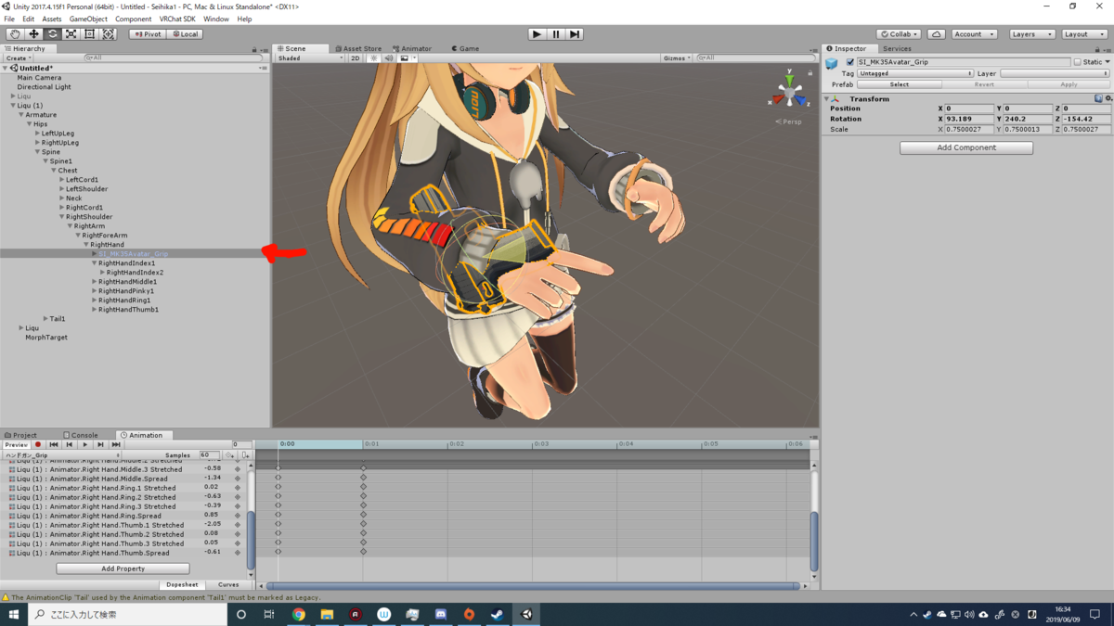Jump to last keyframe in Animation window
The image size is (1114, 626).
coord(116,445)
